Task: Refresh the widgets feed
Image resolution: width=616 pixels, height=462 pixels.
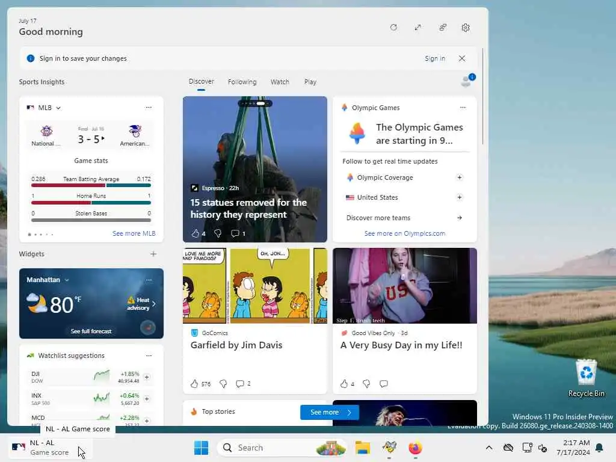Action: [393, 28]
